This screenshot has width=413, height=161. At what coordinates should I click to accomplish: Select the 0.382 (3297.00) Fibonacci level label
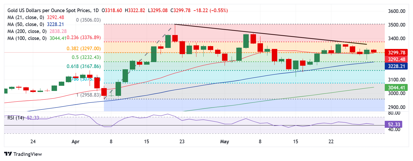coord(84,49)
